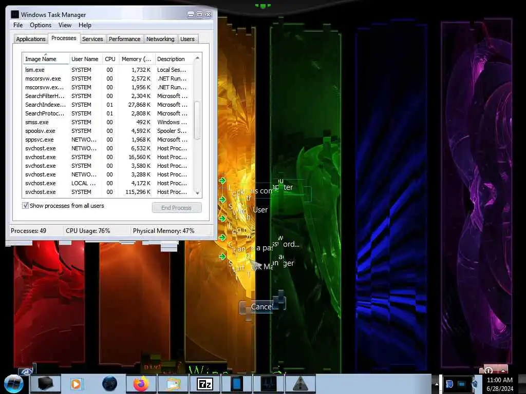Screen dimensions: 526x394
Task: Open the View menu
Action: pyautogui.click(x=65, y=25)
